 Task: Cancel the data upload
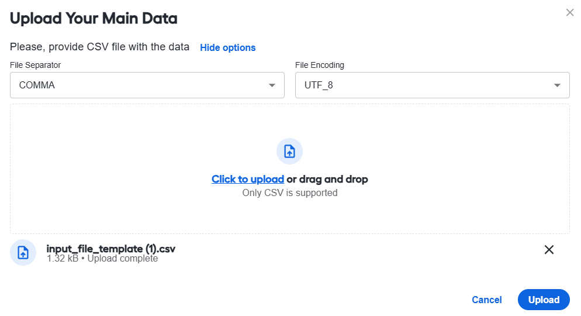[486, 300]
